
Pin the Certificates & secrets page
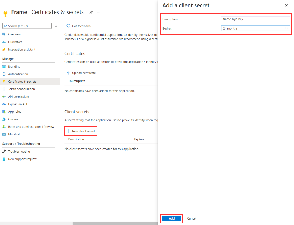pyautogui.click(x=91, y=12)
